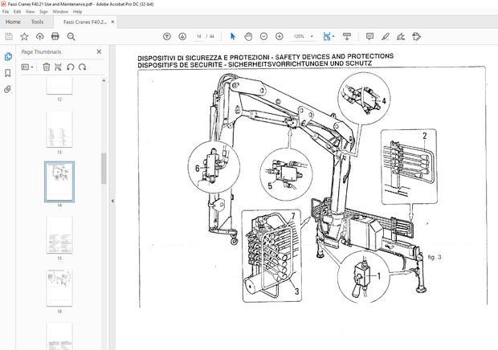Activate the hand pan tool
The height and width of the screenshot is (350, 498).
pos(248,36)
